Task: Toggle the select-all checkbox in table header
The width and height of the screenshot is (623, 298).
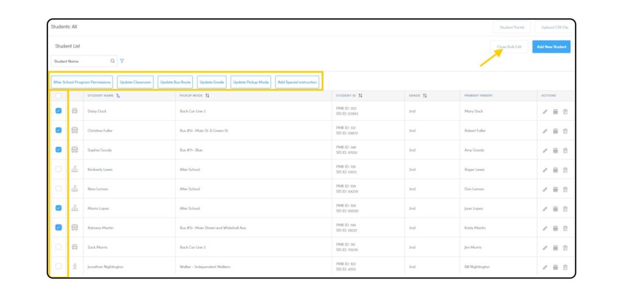Action: pyautogui.click(x=58, y=95)
